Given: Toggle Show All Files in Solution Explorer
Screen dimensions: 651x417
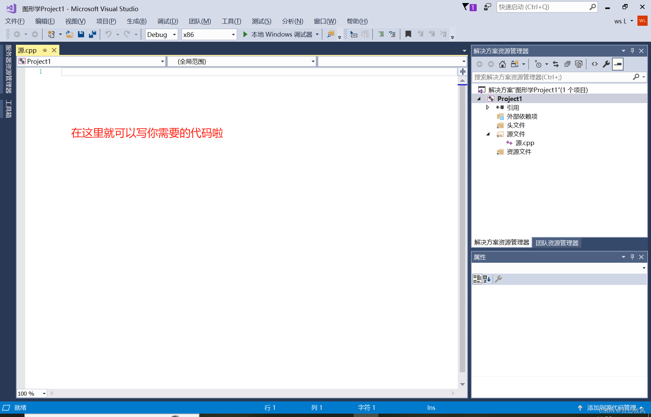Looking at the screenshot, I should coord(579,64).
